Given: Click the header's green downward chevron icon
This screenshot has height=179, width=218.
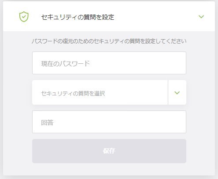Looking at the screenshot, I should tap(201, 17).
